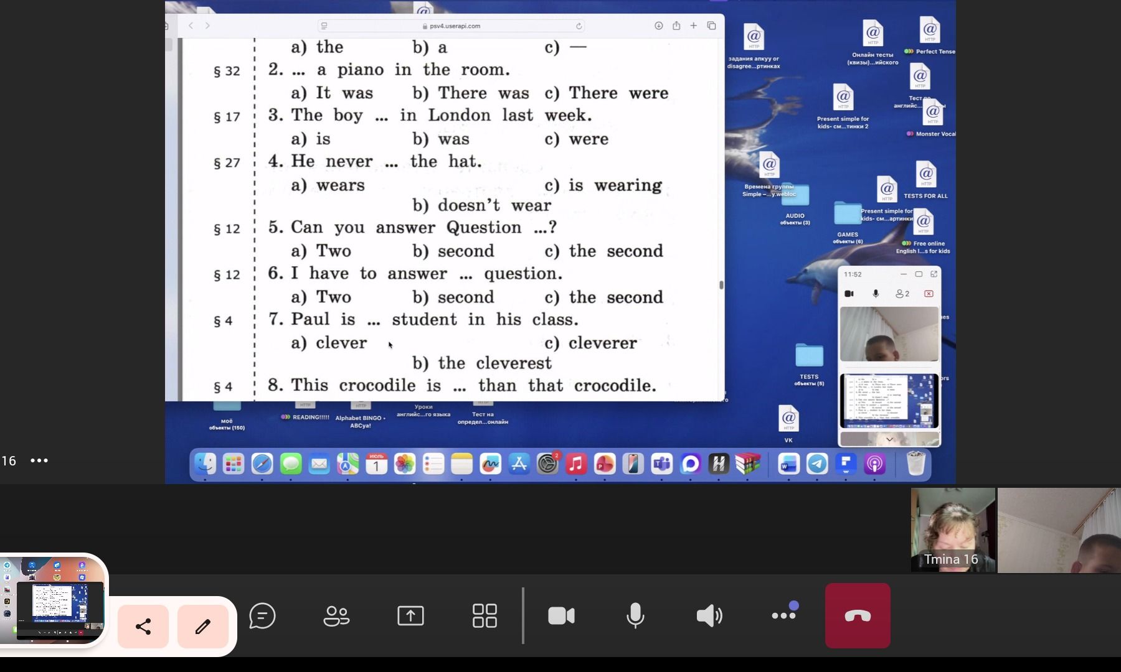
Task: Reload the page in Safari
Action: (579, 26)
